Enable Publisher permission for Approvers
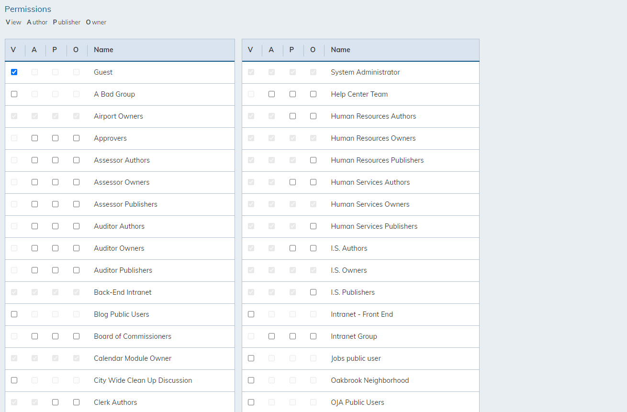The image size is (627, 412). [55, 138]
